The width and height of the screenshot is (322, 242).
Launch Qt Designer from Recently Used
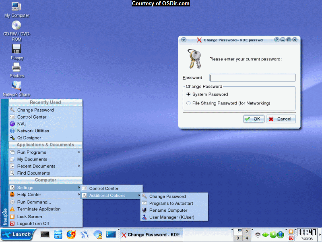click(x=45, y=138)
